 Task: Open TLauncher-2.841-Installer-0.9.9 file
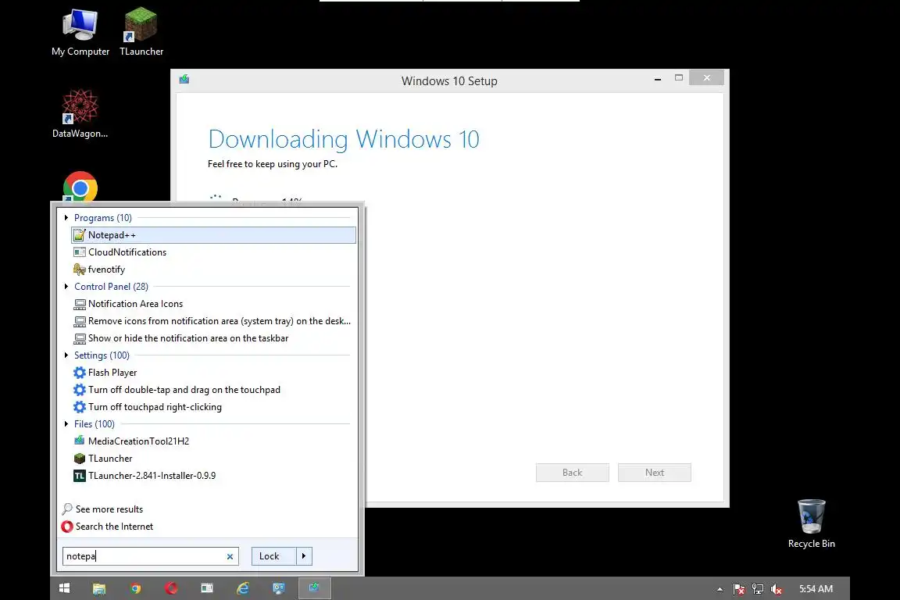click(145, 476)
